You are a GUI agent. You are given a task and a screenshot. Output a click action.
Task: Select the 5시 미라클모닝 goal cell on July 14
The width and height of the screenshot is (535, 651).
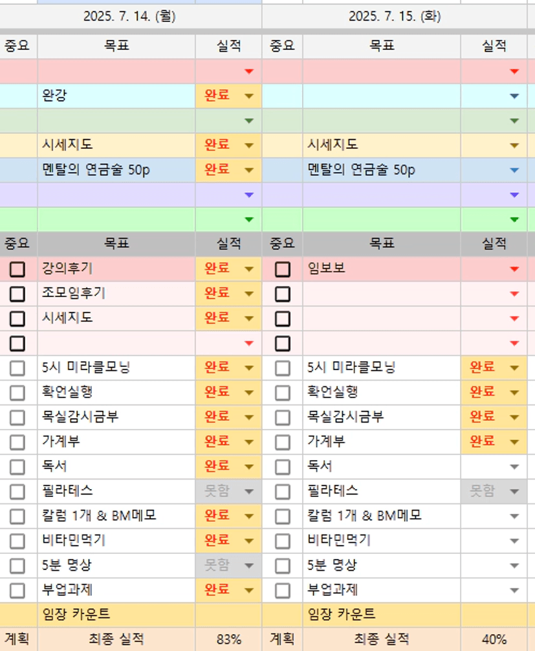tap(116, 368)
